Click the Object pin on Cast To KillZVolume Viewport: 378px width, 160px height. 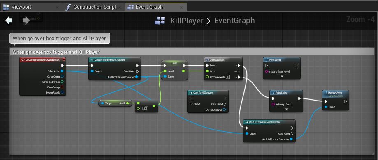191,104
